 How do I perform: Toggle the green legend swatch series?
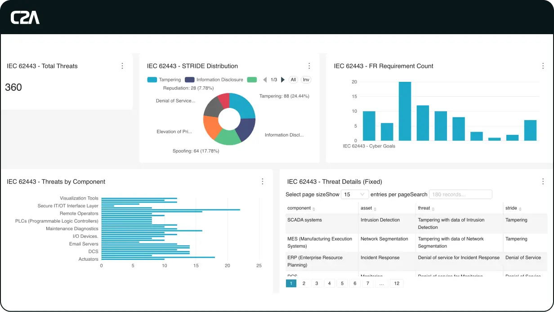[x=252, y=80]
